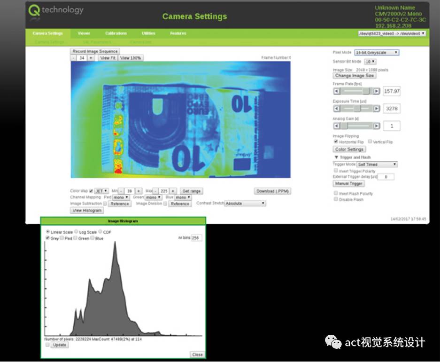Open Green channel mapping dropdown
This screenshot has height=362, width=440.
pyautogui.click(x=153, y=197)
